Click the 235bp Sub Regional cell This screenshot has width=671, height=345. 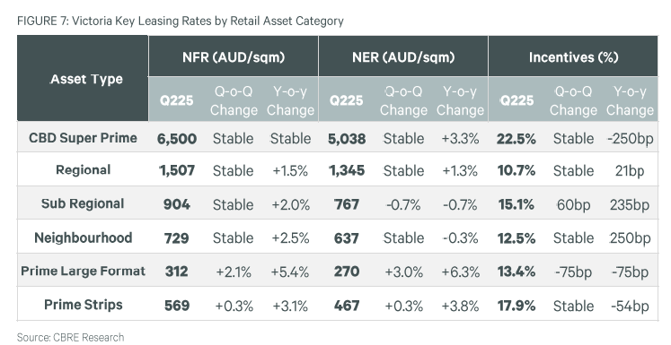pos(630,205)
